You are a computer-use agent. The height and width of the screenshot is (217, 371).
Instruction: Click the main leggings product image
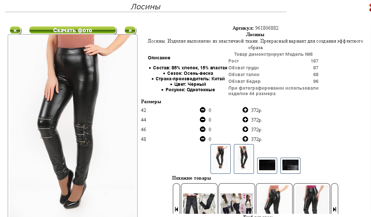click(x=73, y=125)
